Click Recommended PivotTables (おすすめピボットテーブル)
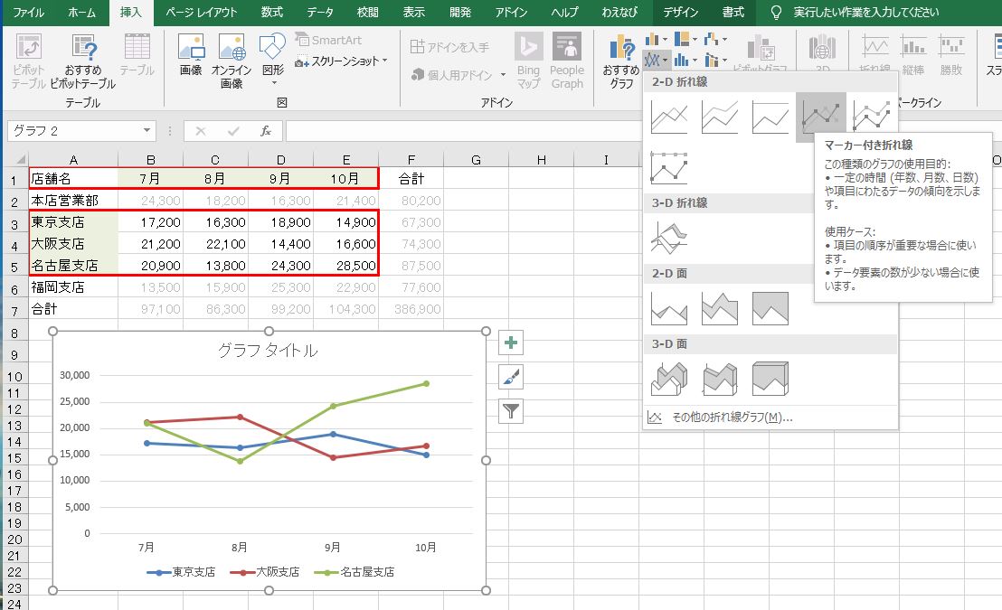 coord(83,61)
